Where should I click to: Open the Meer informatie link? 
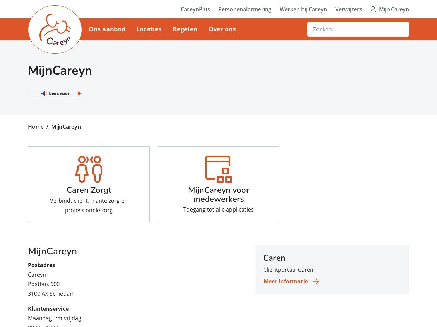click(x=286, y=281)
